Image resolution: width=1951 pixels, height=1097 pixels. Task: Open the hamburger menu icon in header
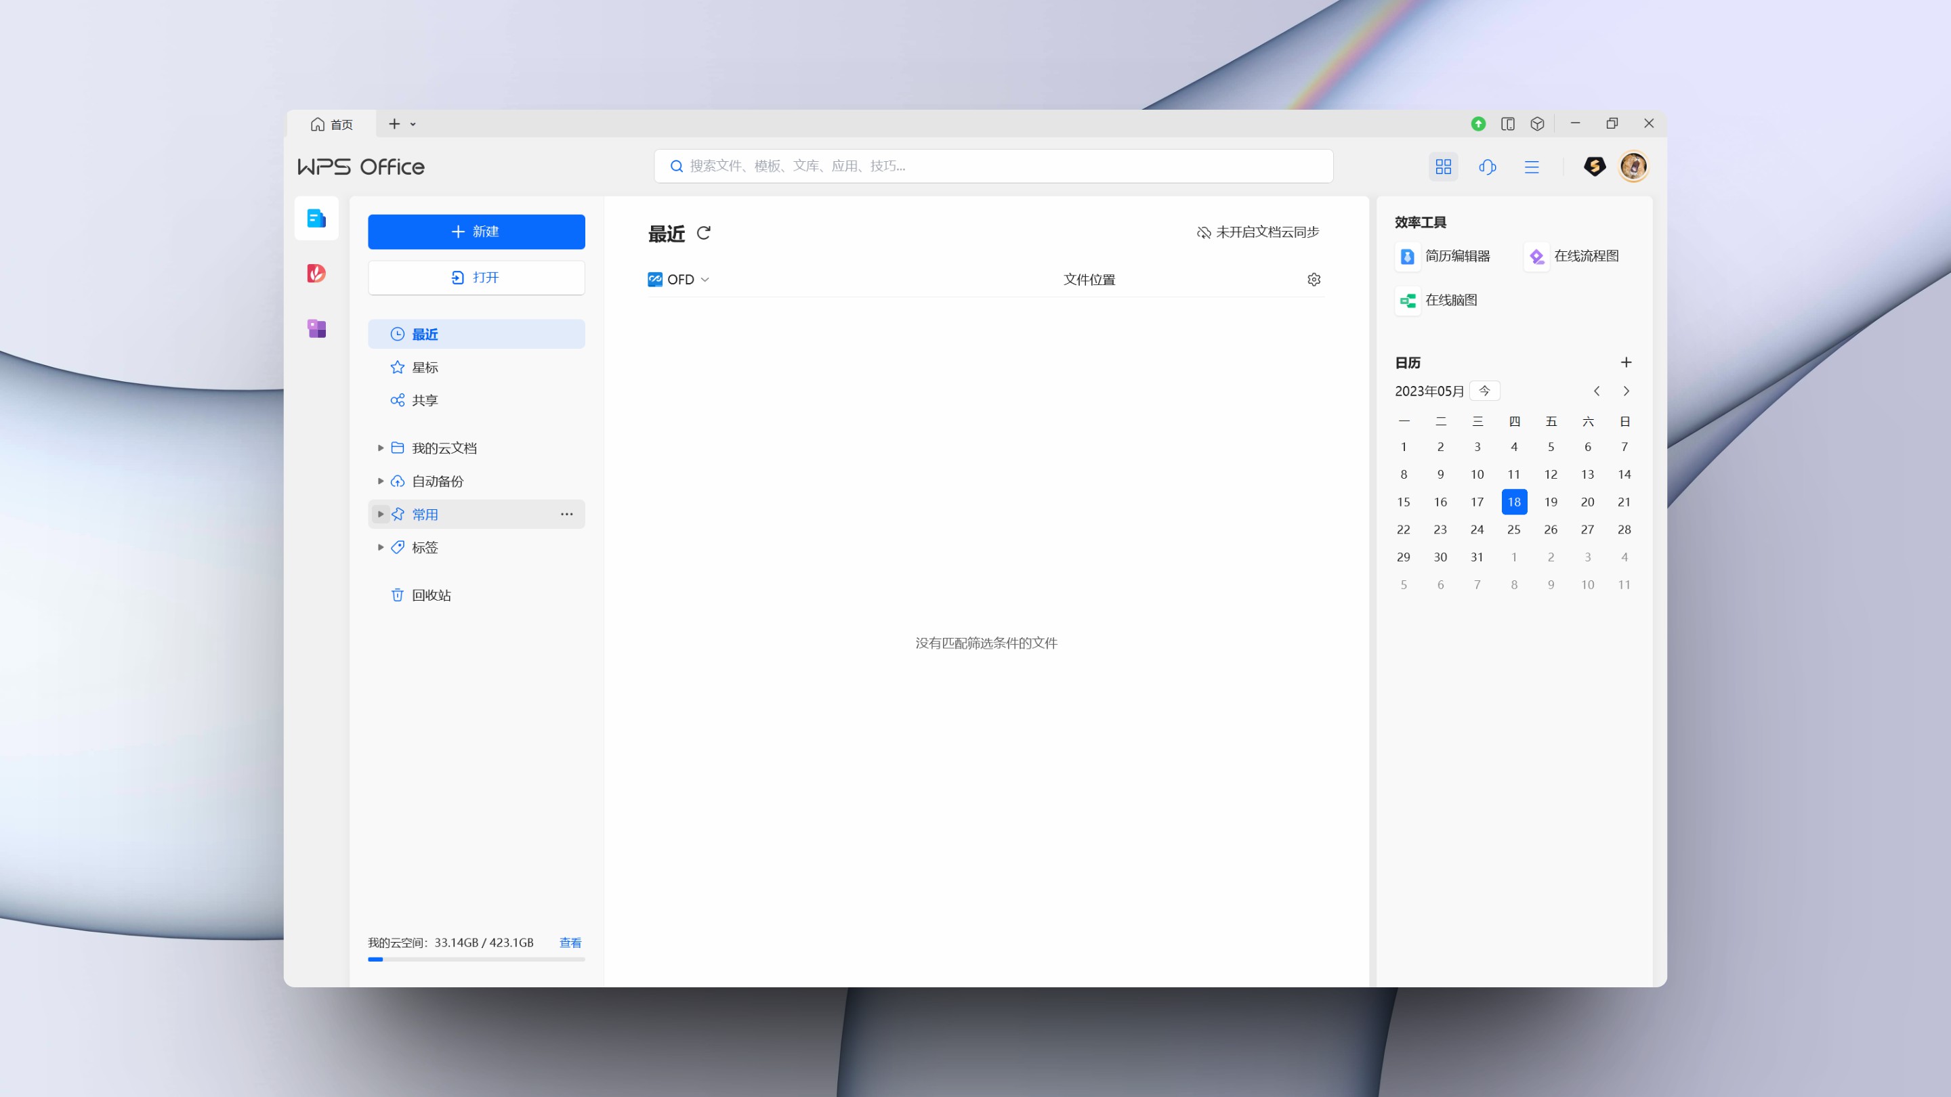click(1532, 167)
